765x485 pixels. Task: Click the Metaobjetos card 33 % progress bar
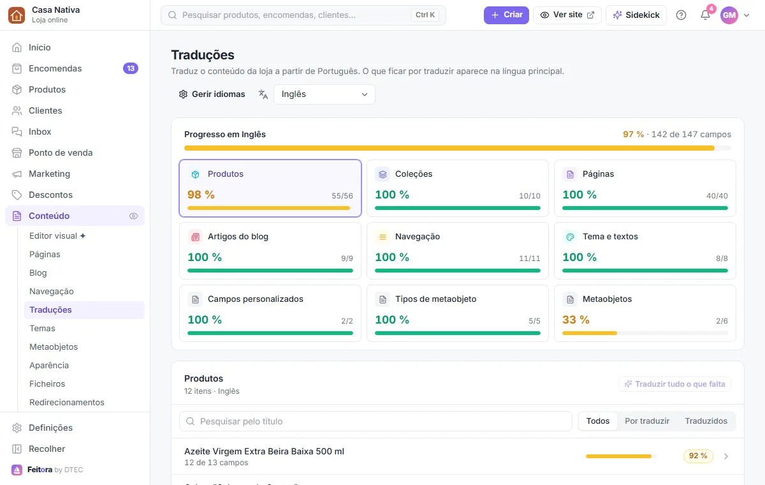[x=645, y=333]
